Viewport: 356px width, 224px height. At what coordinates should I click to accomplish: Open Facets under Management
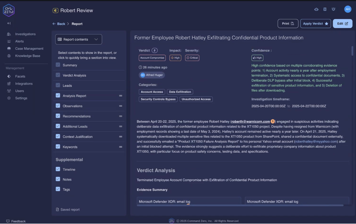tap(20, 77)
